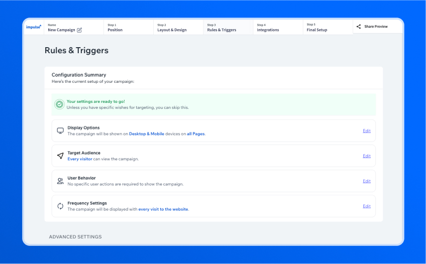426x264 pixels.
Task: Click the Display Options monitor icon
Action: (60, 131)
